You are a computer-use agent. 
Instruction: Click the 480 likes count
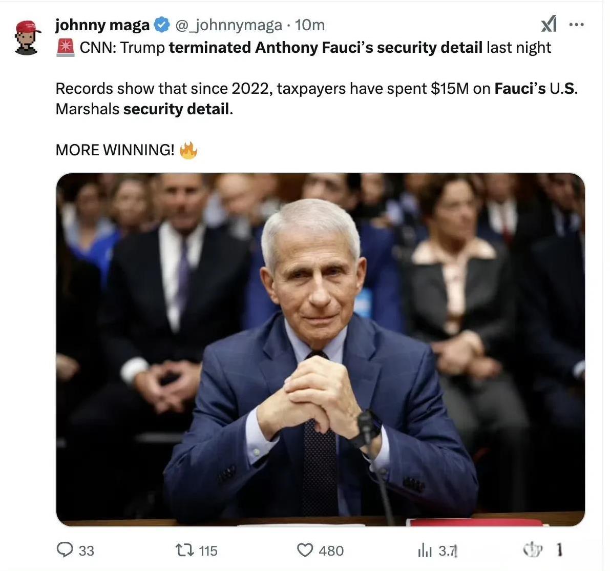[x=331, y=551]
